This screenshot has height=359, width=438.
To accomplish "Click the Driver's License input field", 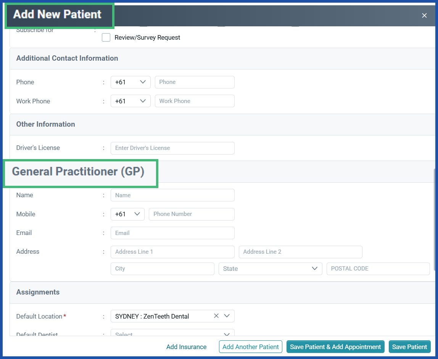I will pos(172,148).
